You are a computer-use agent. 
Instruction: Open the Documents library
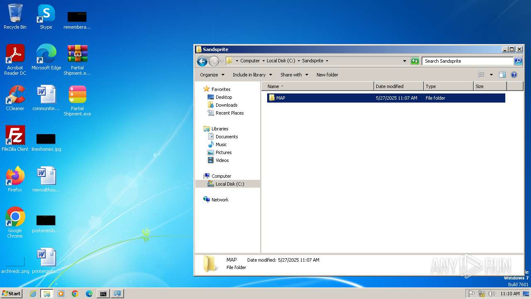click(x=227, y=137)
